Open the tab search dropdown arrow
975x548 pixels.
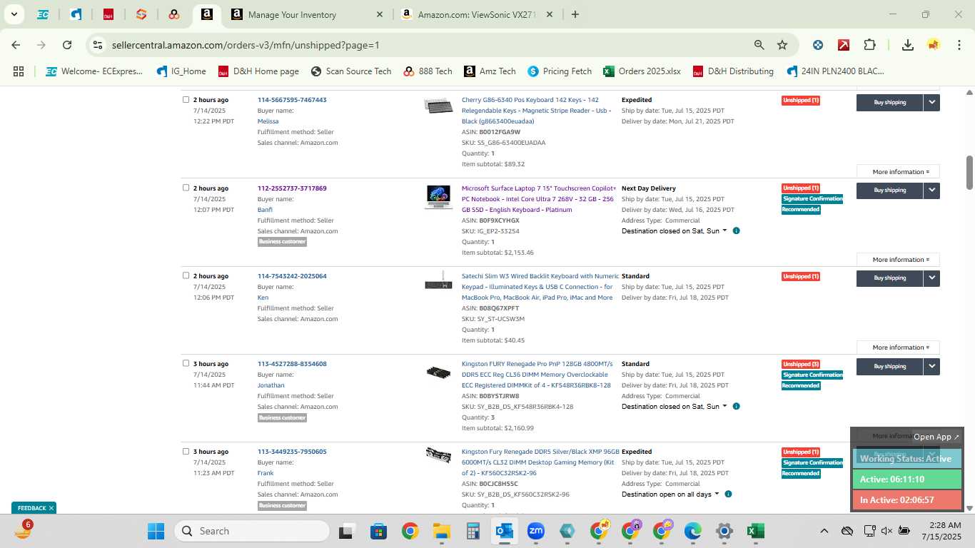[14, 14]
